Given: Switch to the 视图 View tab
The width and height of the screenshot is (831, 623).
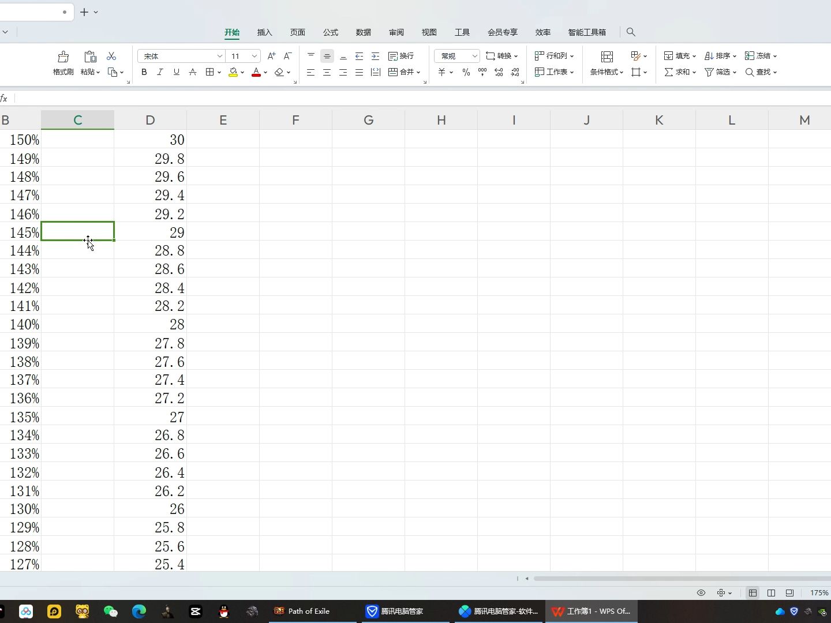Looking at the screenshot, I should click(x=429, y=32).
